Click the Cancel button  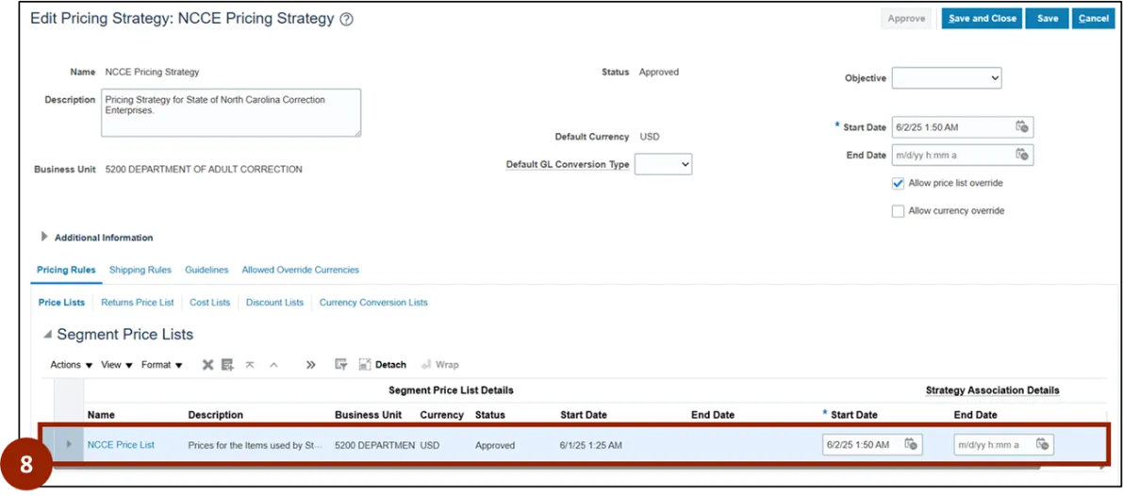point(1094,19)
